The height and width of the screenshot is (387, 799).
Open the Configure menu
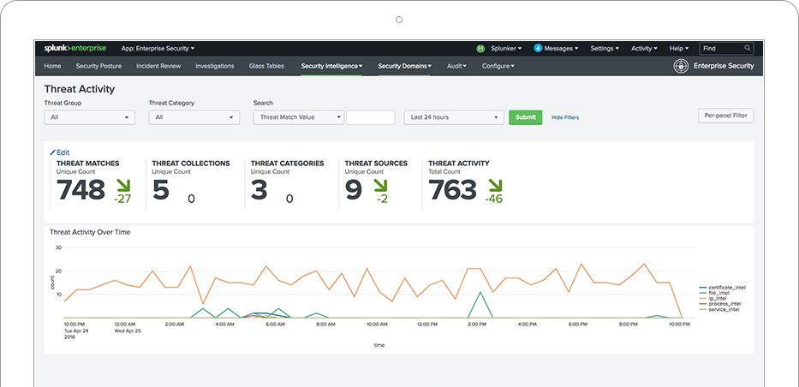498,66
